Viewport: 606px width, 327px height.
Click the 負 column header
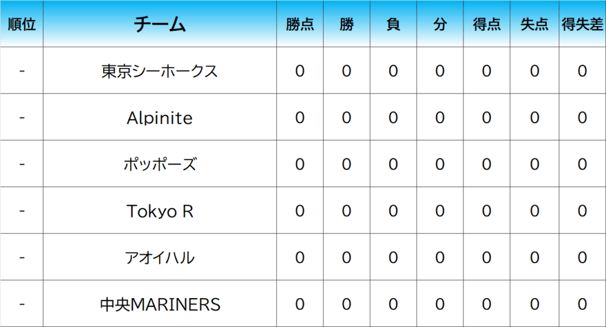(x=393, y=24)
